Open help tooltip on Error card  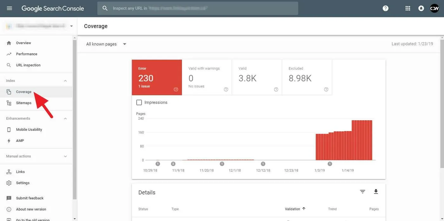[x=176, y=90]
